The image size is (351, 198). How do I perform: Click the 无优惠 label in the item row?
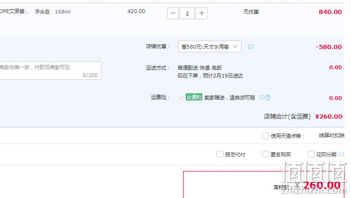(x=251, y=12)
